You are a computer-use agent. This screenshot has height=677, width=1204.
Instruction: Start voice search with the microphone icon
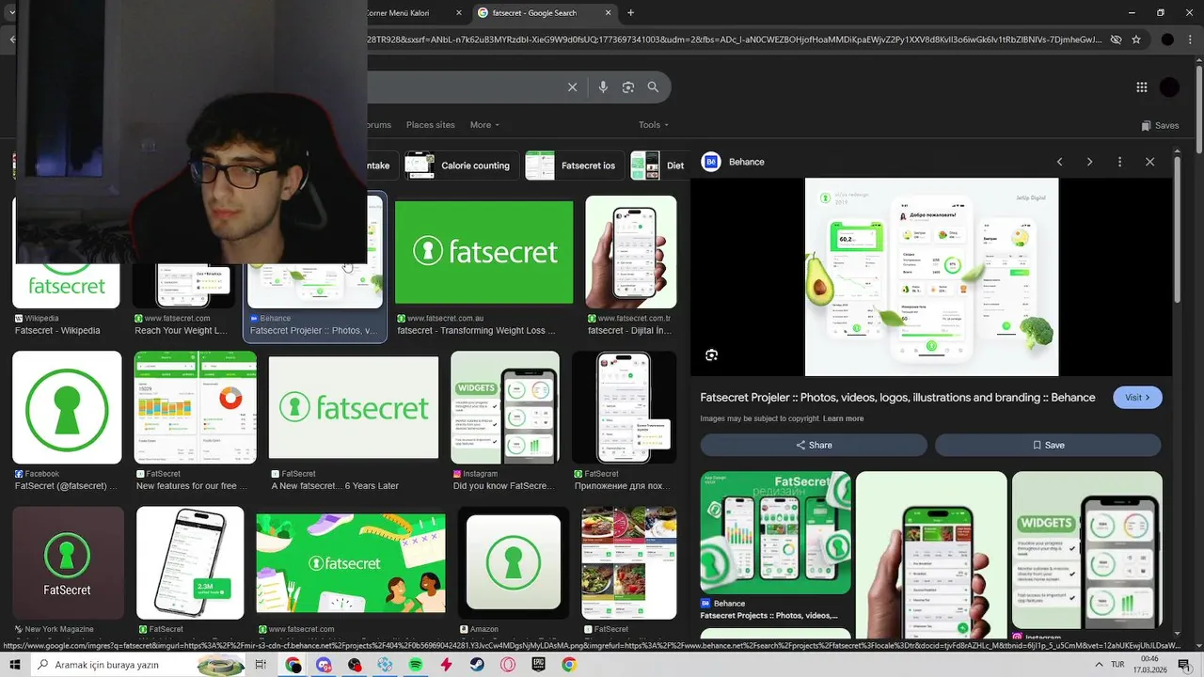coord(603,87)
